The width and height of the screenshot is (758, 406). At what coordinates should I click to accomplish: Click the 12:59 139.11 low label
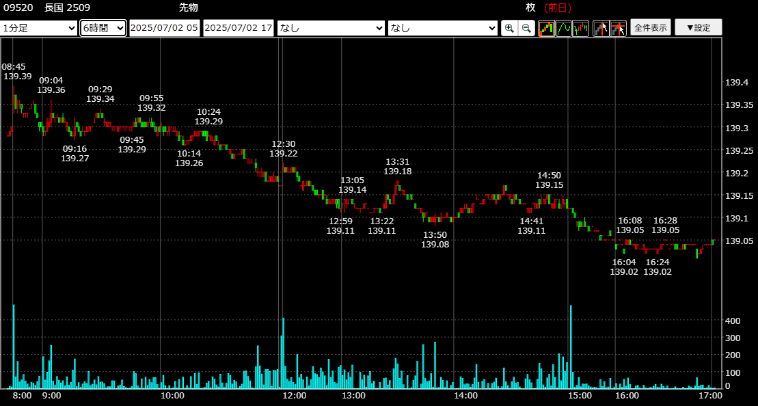[340, 226]
